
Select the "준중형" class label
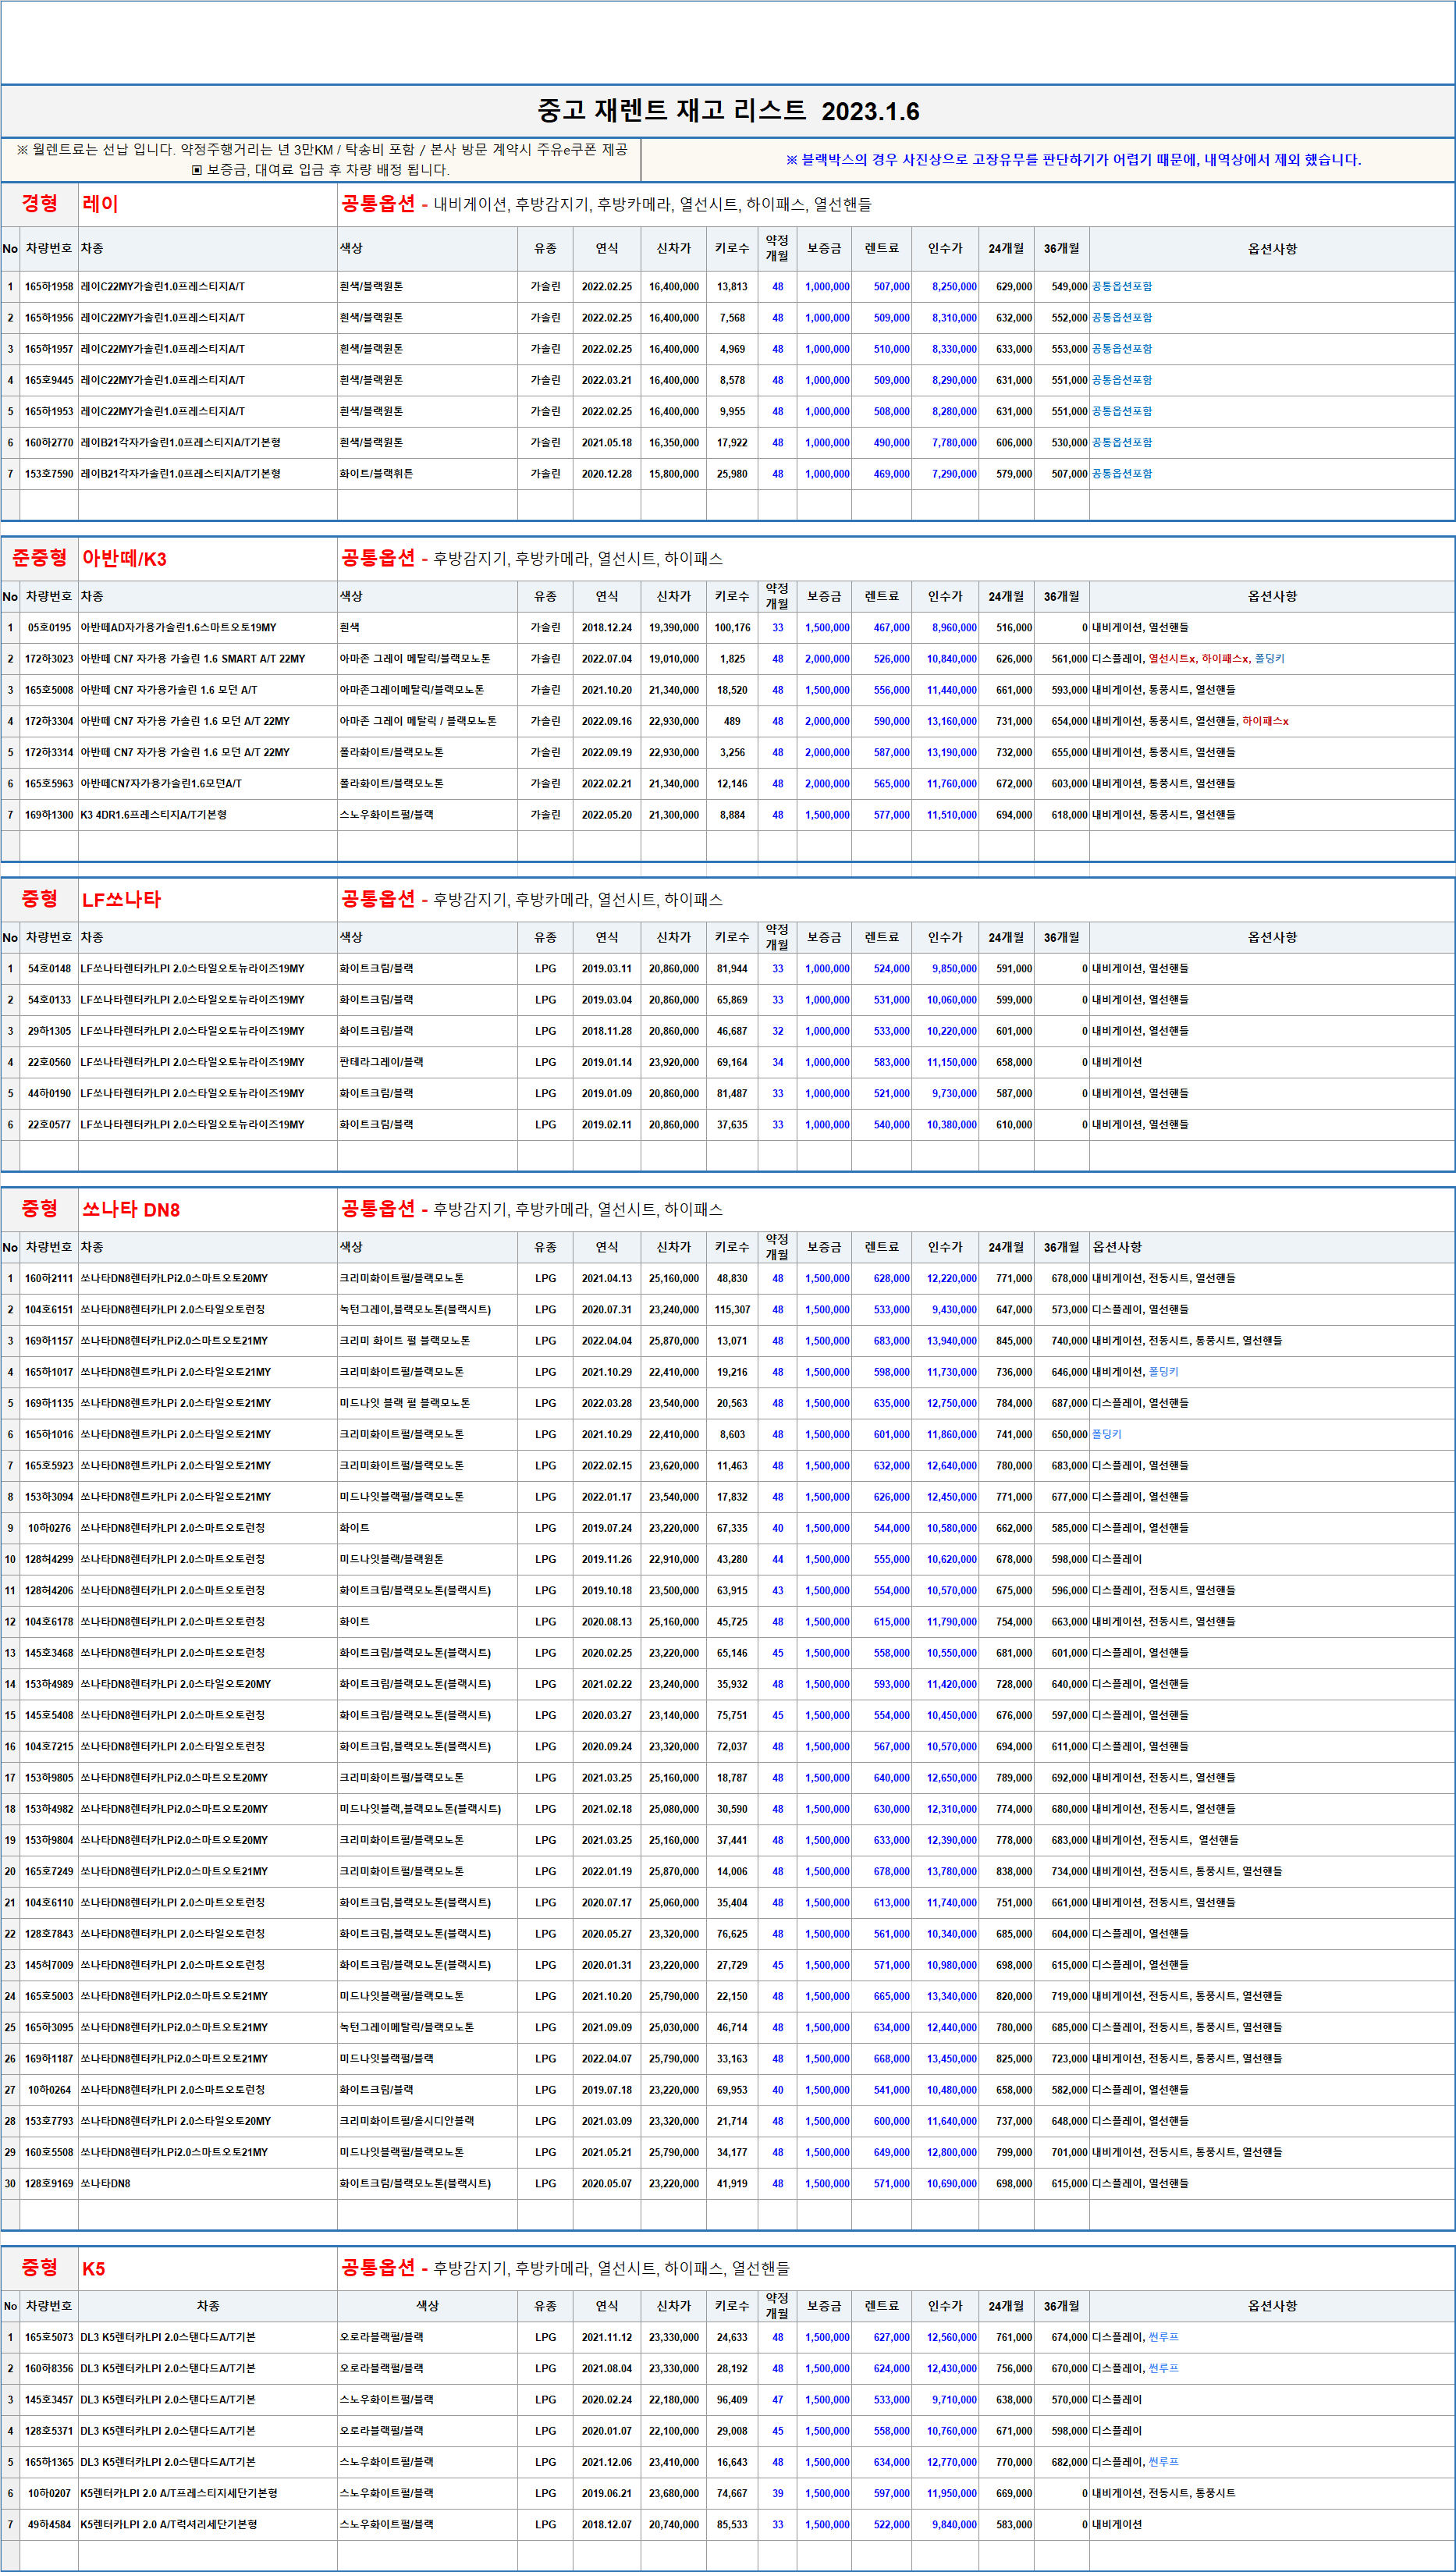[x=40, y=558]
